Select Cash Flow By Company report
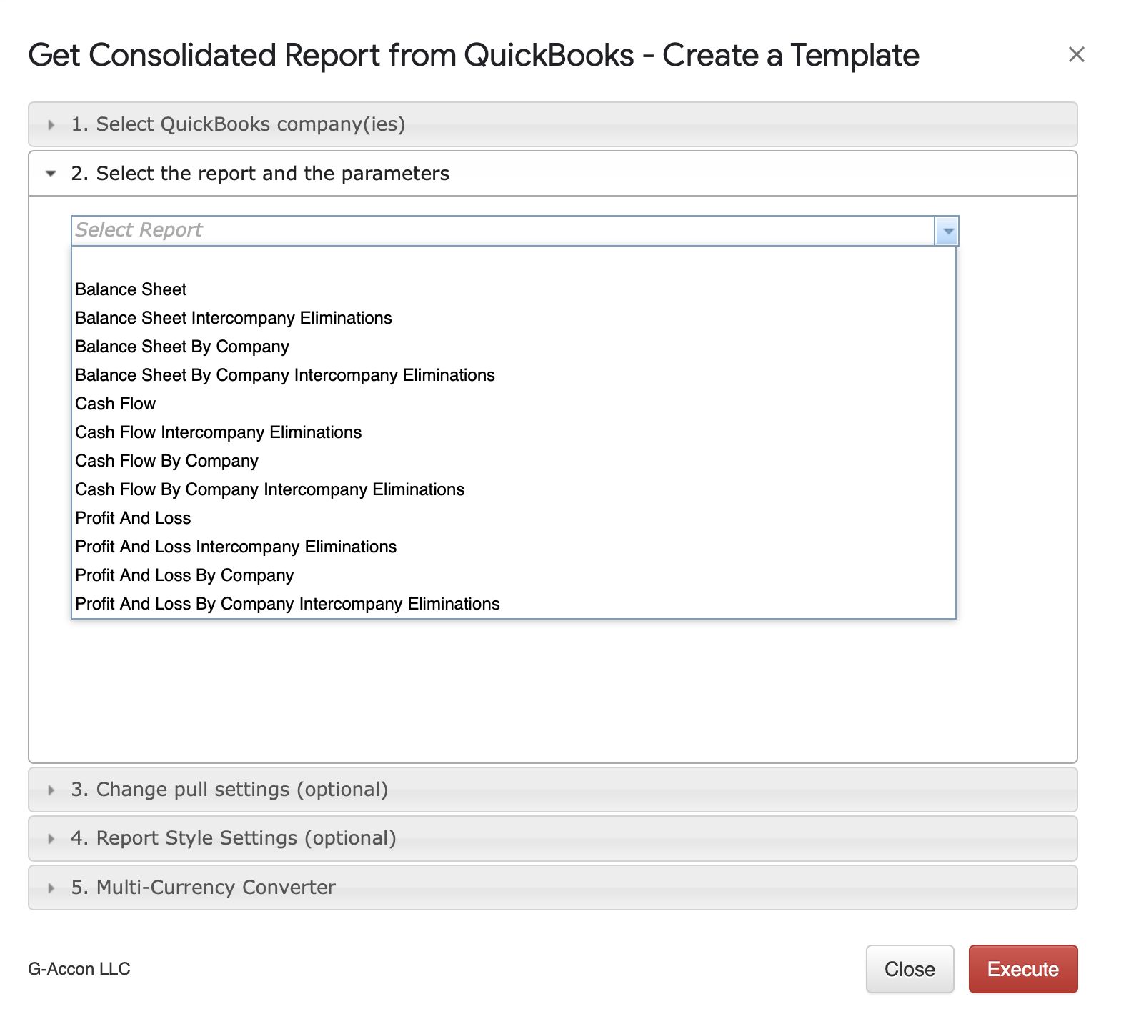This screenshot has width=1126, height=1029. (513, 461)
